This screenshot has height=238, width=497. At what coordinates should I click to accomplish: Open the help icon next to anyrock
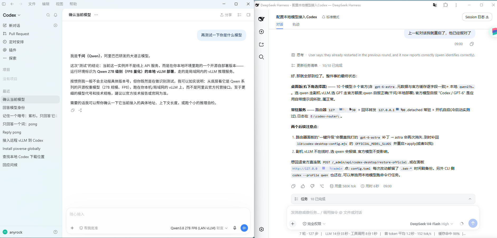tap(56, 232)
